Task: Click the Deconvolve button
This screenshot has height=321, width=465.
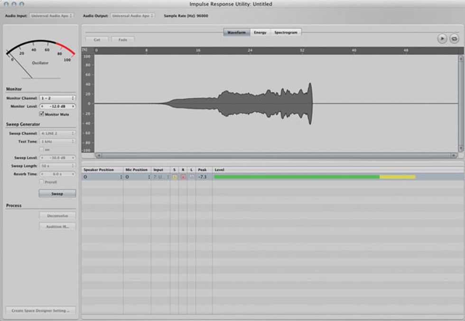Action: (57, 216)
